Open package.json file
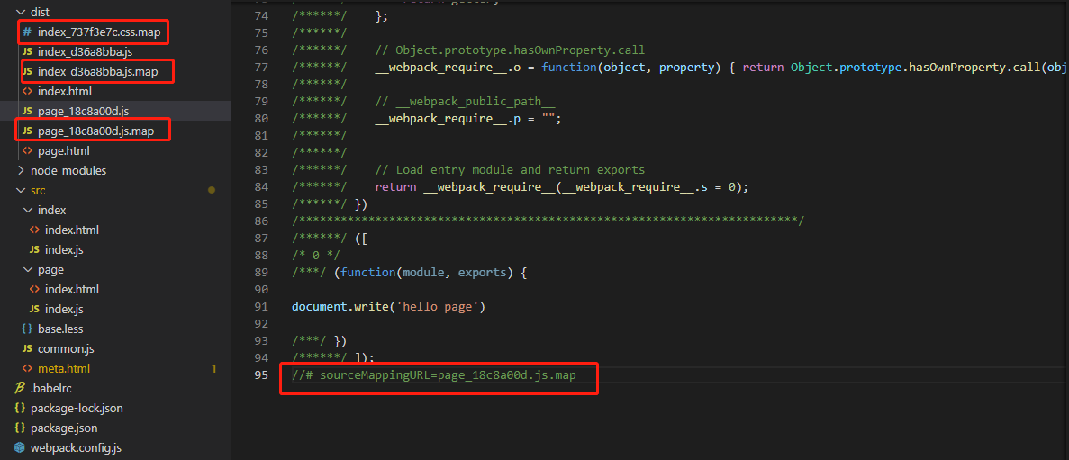 [x=64, y=428]
